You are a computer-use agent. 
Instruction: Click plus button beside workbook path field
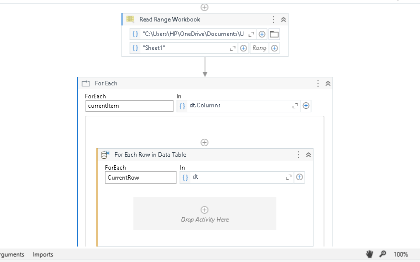pyautogui.click(x=262, y=34)
